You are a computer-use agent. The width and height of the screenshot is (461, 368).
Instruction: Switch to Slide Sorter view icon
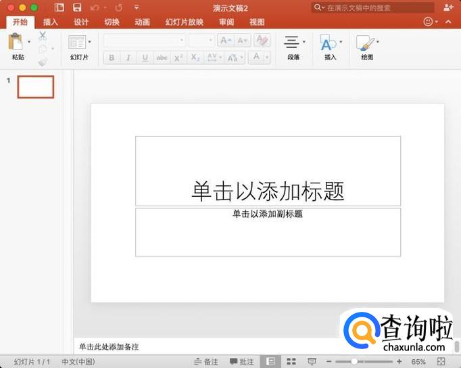point(291,361)
